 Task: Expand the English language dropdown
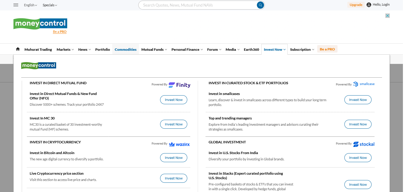click(30, 5)
